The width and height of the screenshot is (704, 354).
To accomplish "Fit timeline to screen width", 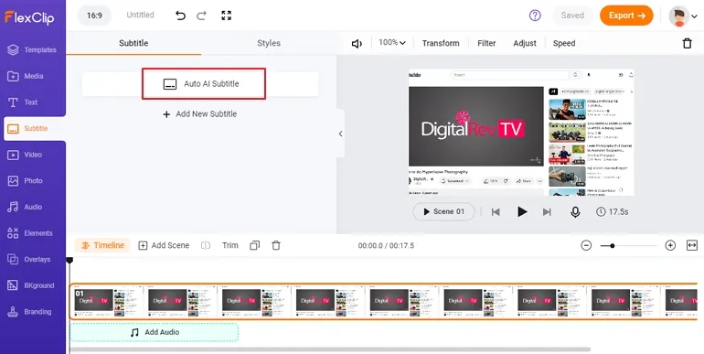I will pyautogui.click(x=692, y=245).
